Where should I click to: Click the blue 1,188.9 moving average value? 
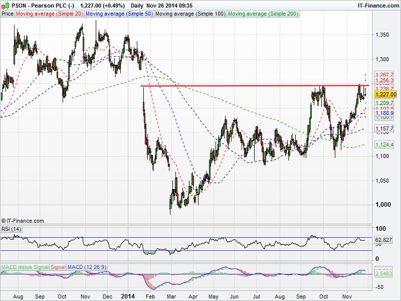click(385, 114)
